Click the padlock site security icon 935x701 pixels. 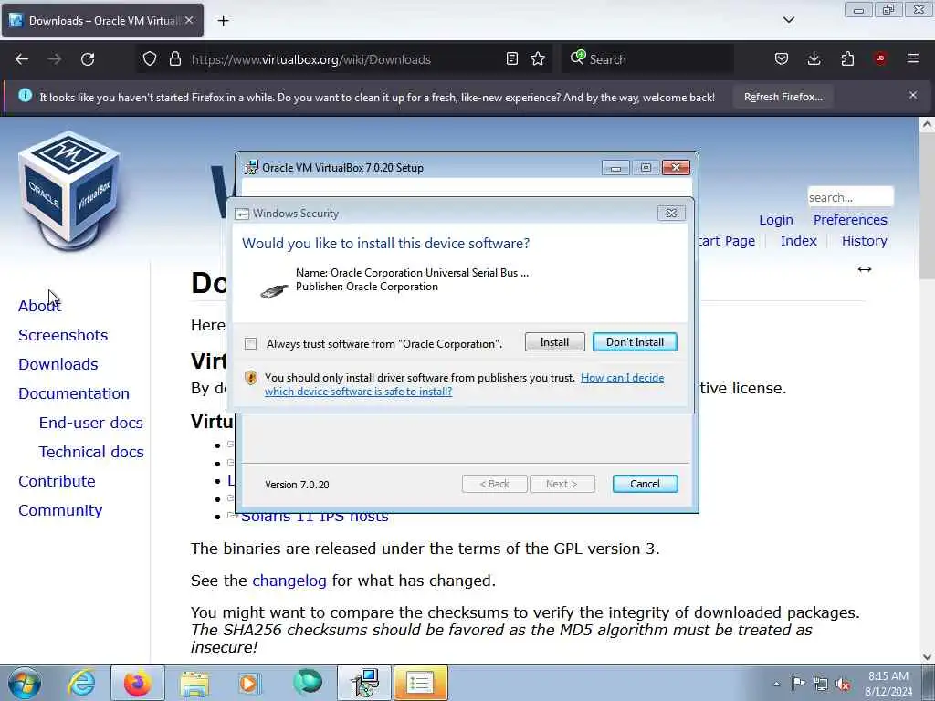[x=174, y=58]
